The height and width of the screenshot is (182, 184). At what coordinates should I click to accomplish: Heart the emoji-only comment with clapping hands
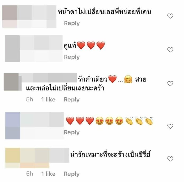pyautogui.click(x=170, y=126)
